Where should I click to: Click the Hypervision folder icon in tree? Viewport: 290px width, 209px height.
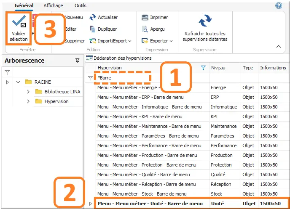click(x=38, y=101)
